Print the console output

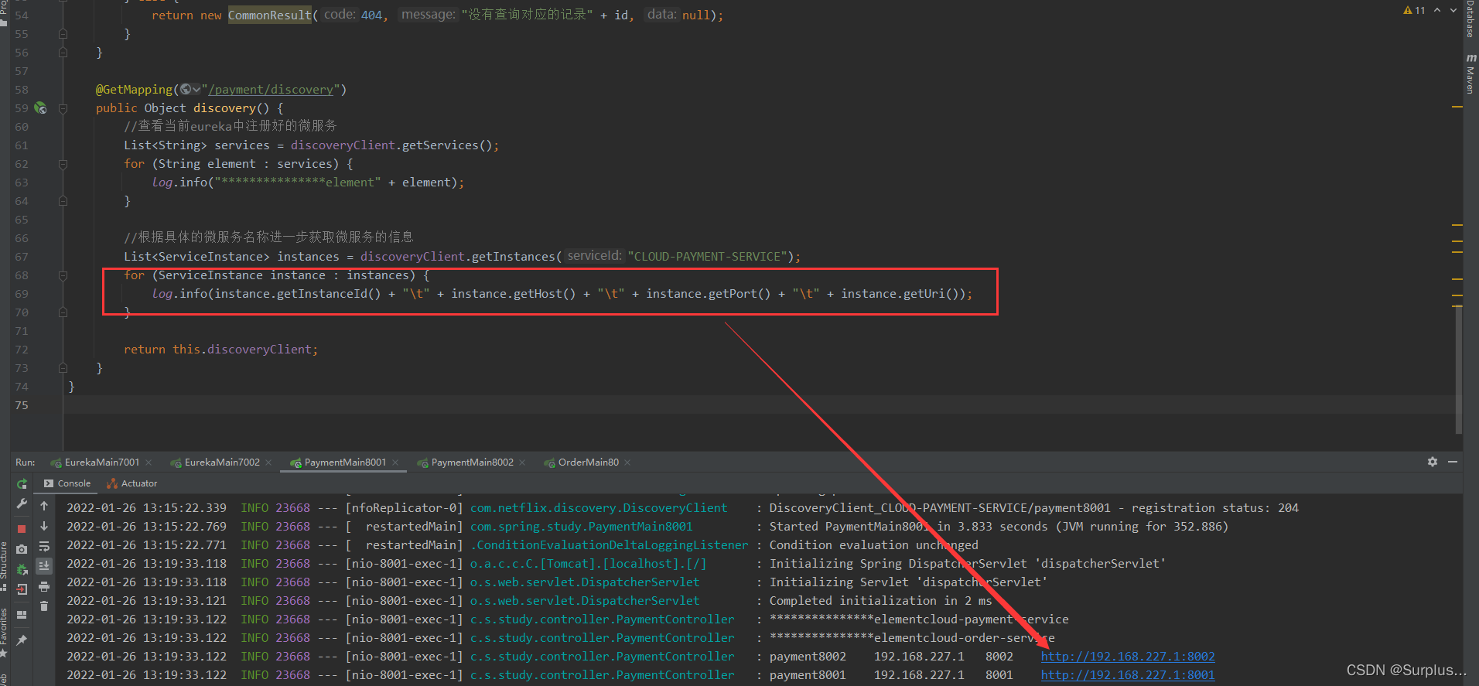pyautogui.click(x=44, y=586)
